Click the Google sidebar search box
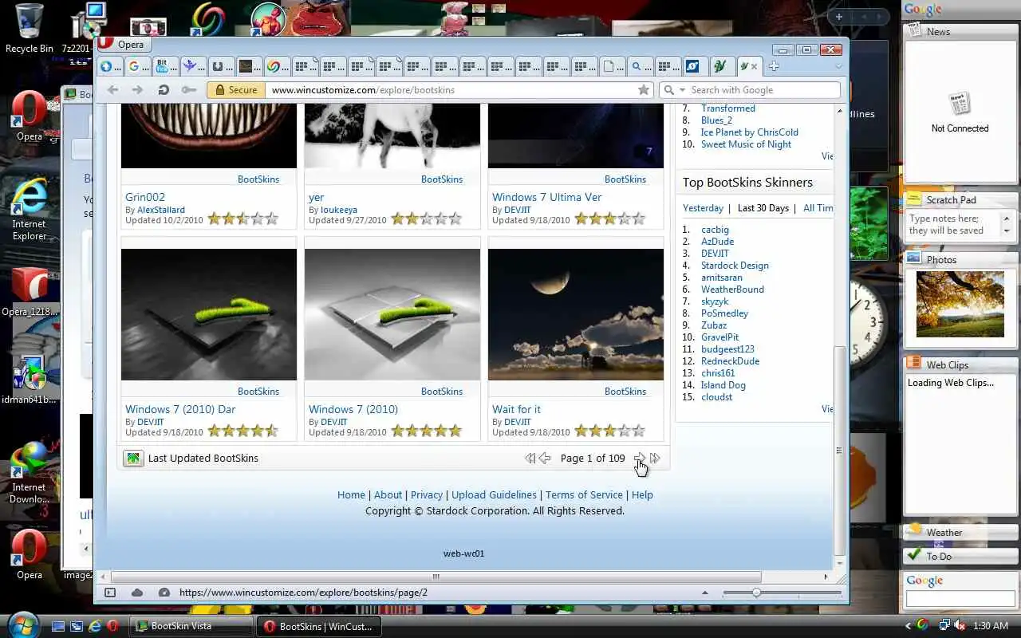This screenshot has height=638, width=1021. (x=960, y=598)
